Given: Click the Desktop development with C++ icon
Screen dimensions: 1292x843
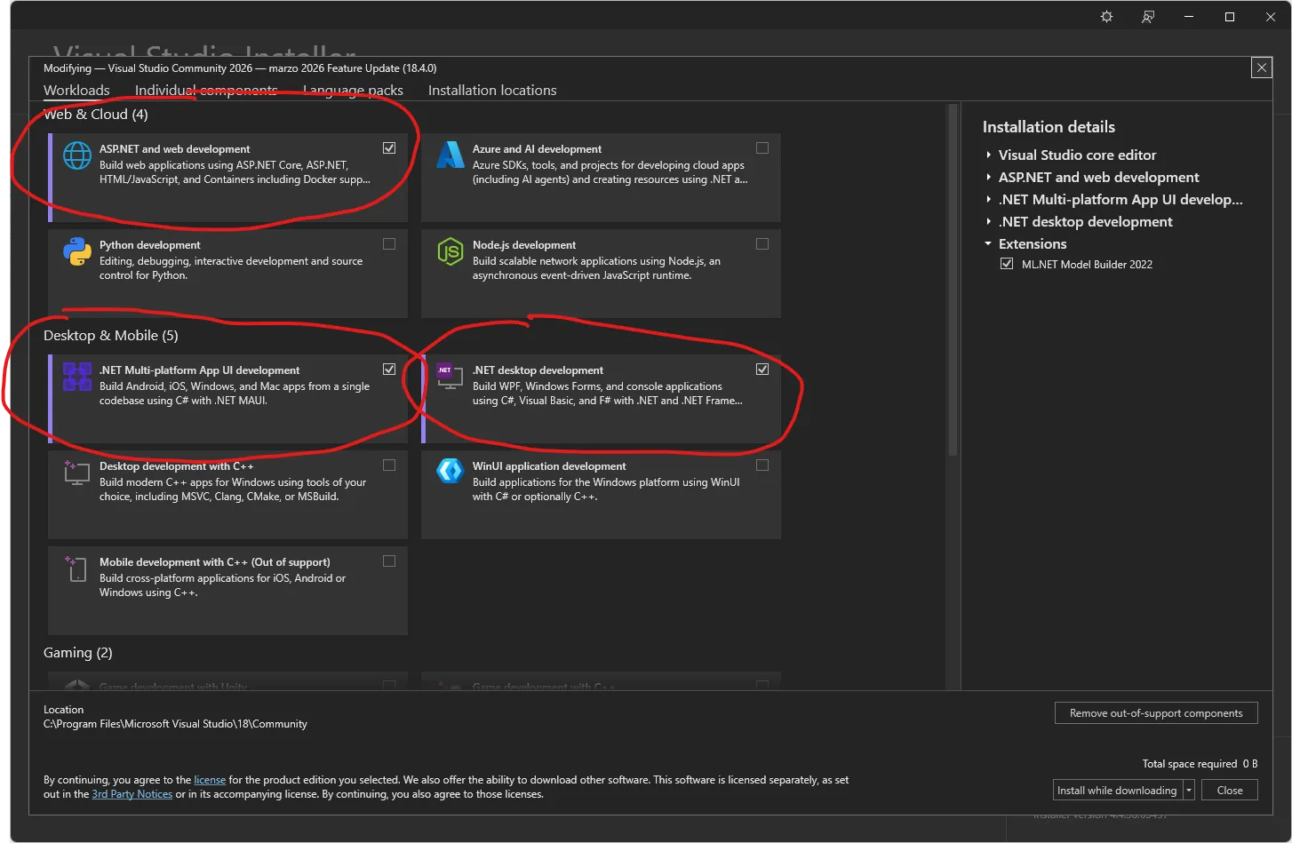Looking at the screenshot, I should pos(77,473).
